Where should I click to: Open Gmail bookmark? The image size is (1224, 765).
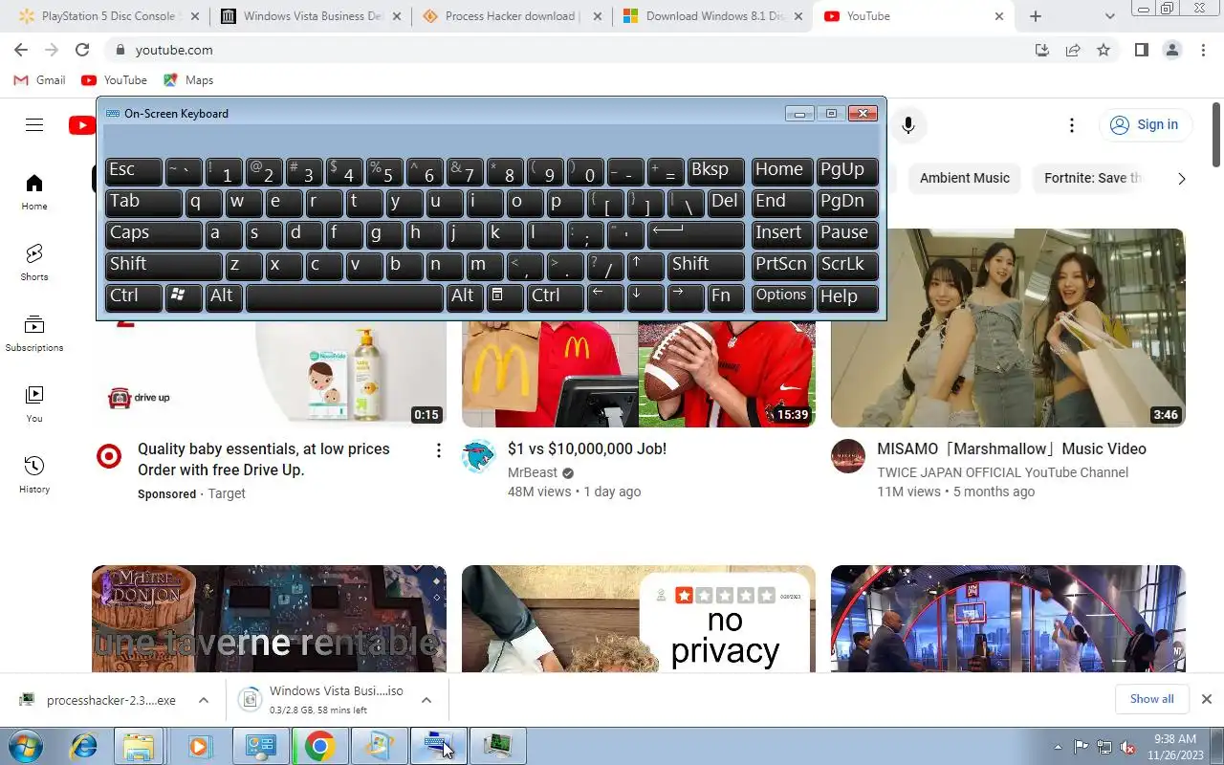[40, 80]
